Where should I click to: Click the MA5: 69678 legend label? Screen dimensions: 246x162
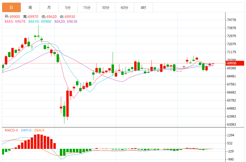(x=15, y=21)
